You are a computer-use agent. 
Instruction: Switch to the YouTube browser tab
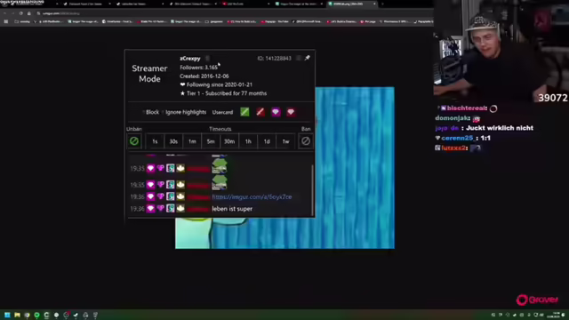[x=246, y=4]
